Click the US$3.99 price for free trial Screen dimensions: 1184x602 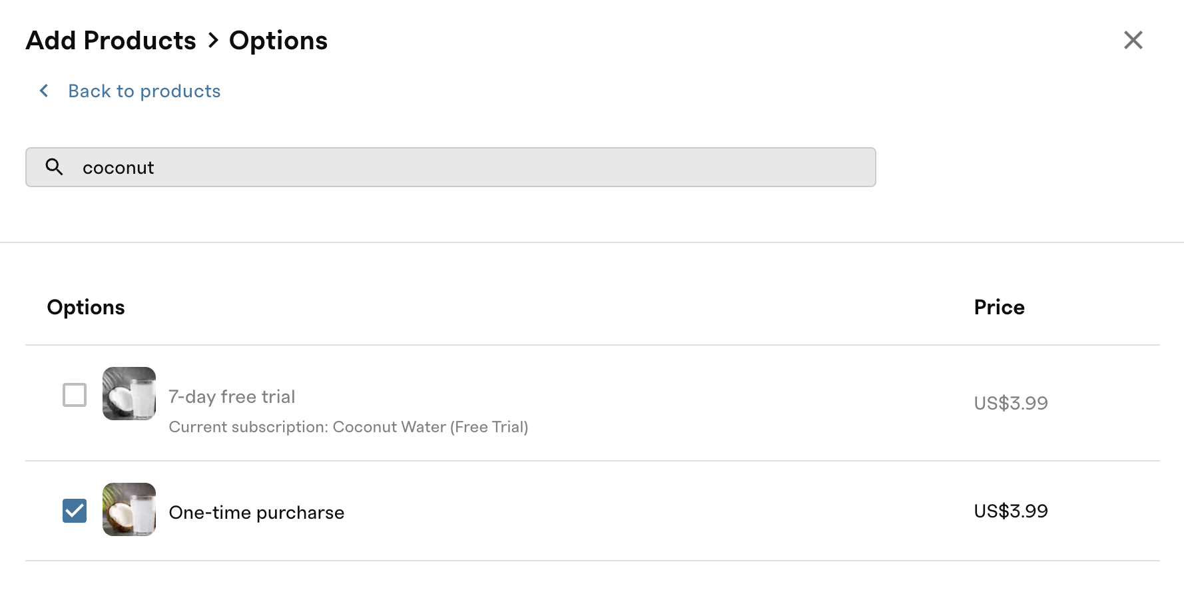click(1011, 403)
